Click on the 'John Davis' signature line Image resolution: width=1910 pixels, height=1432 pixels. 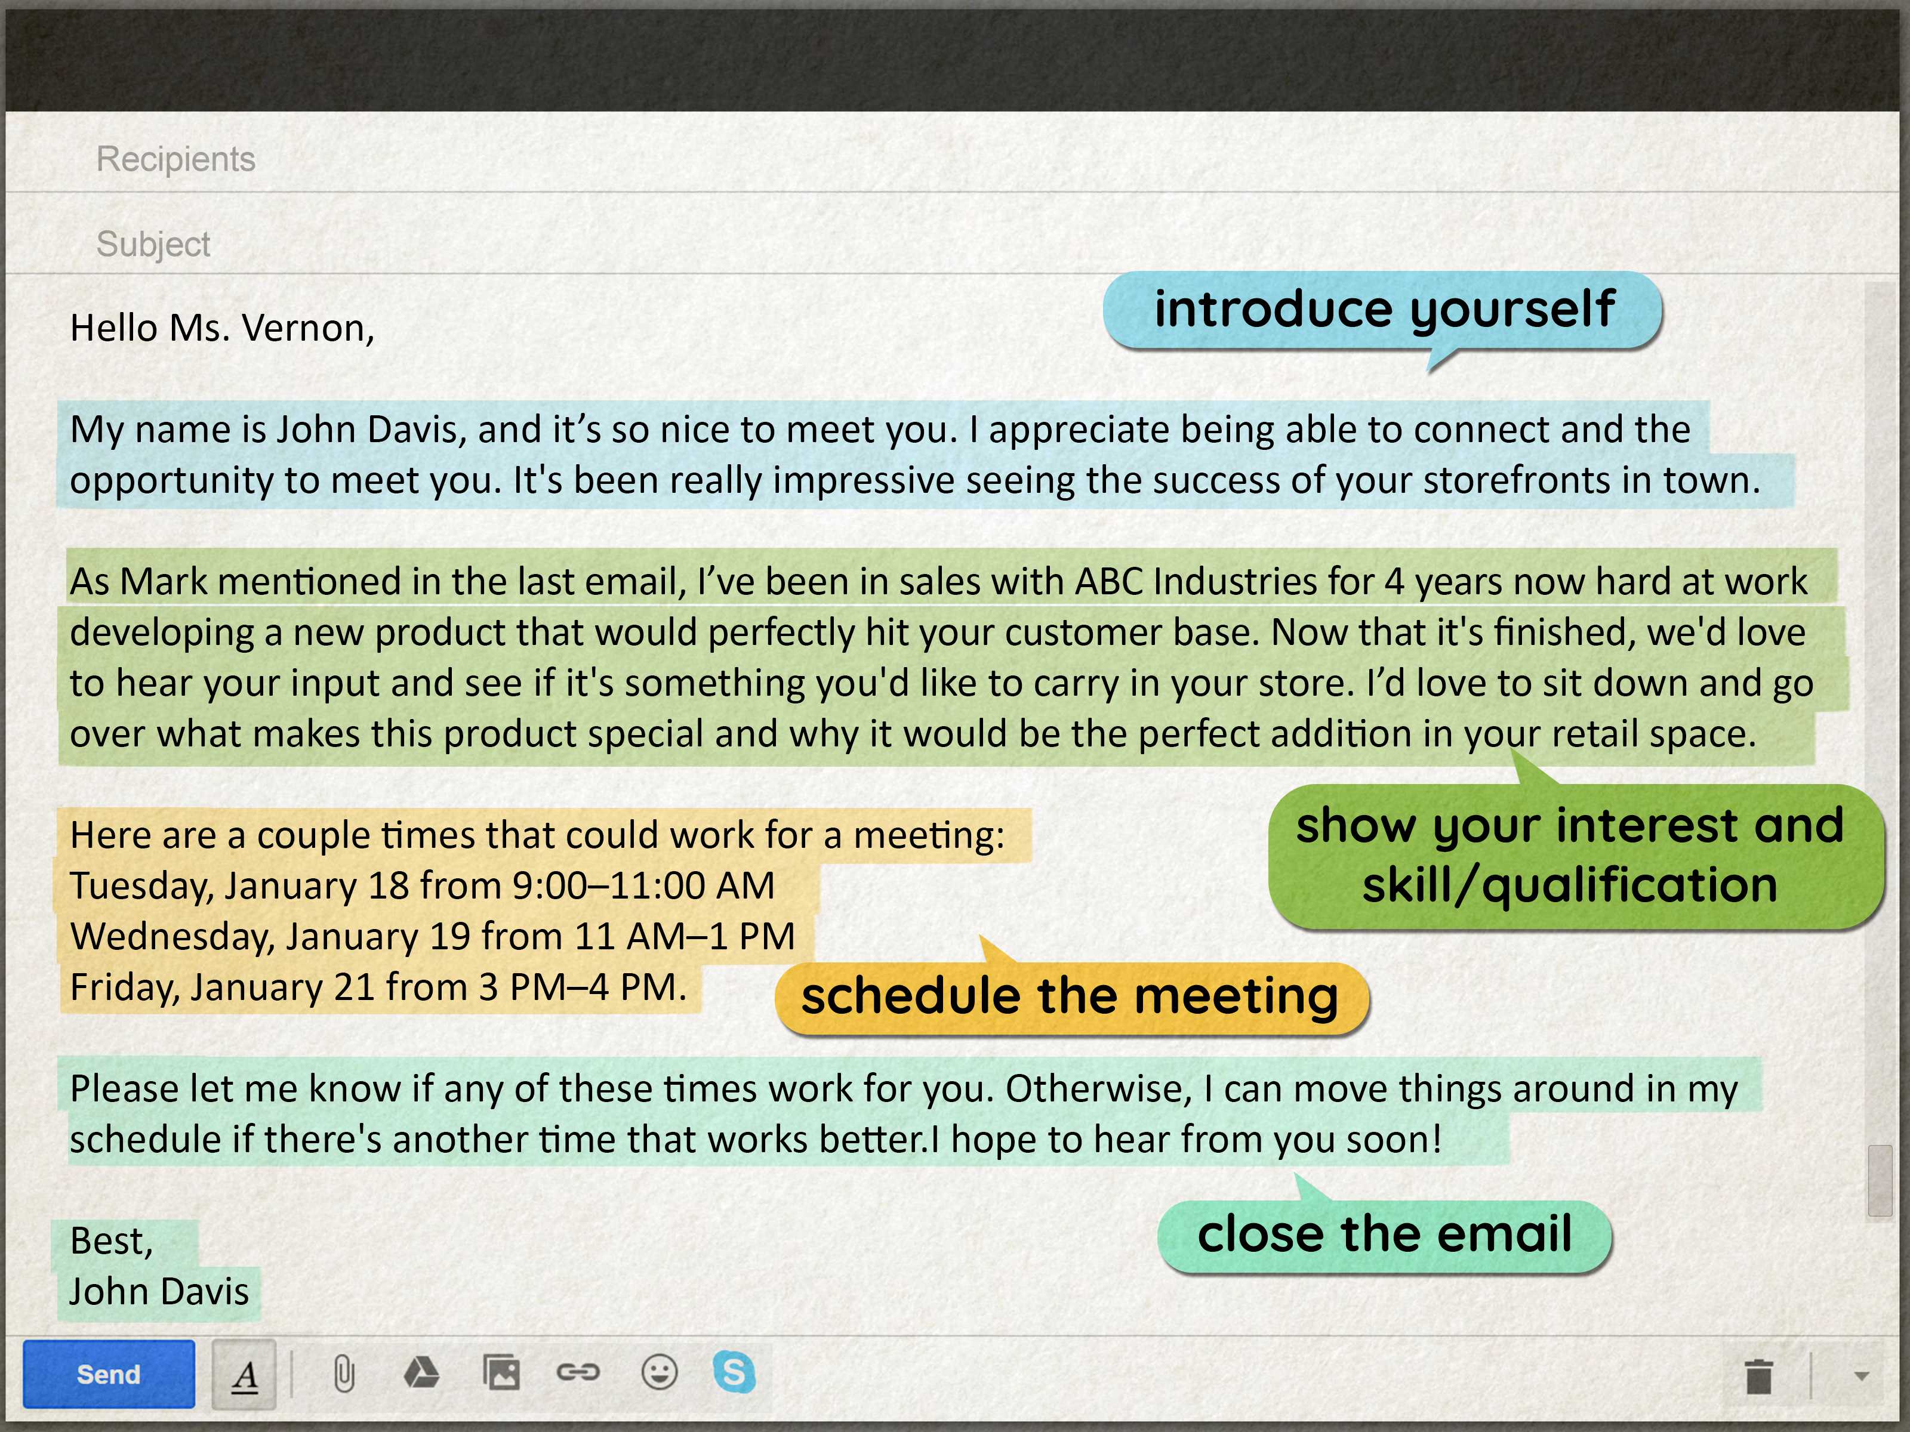[159, 1292]
